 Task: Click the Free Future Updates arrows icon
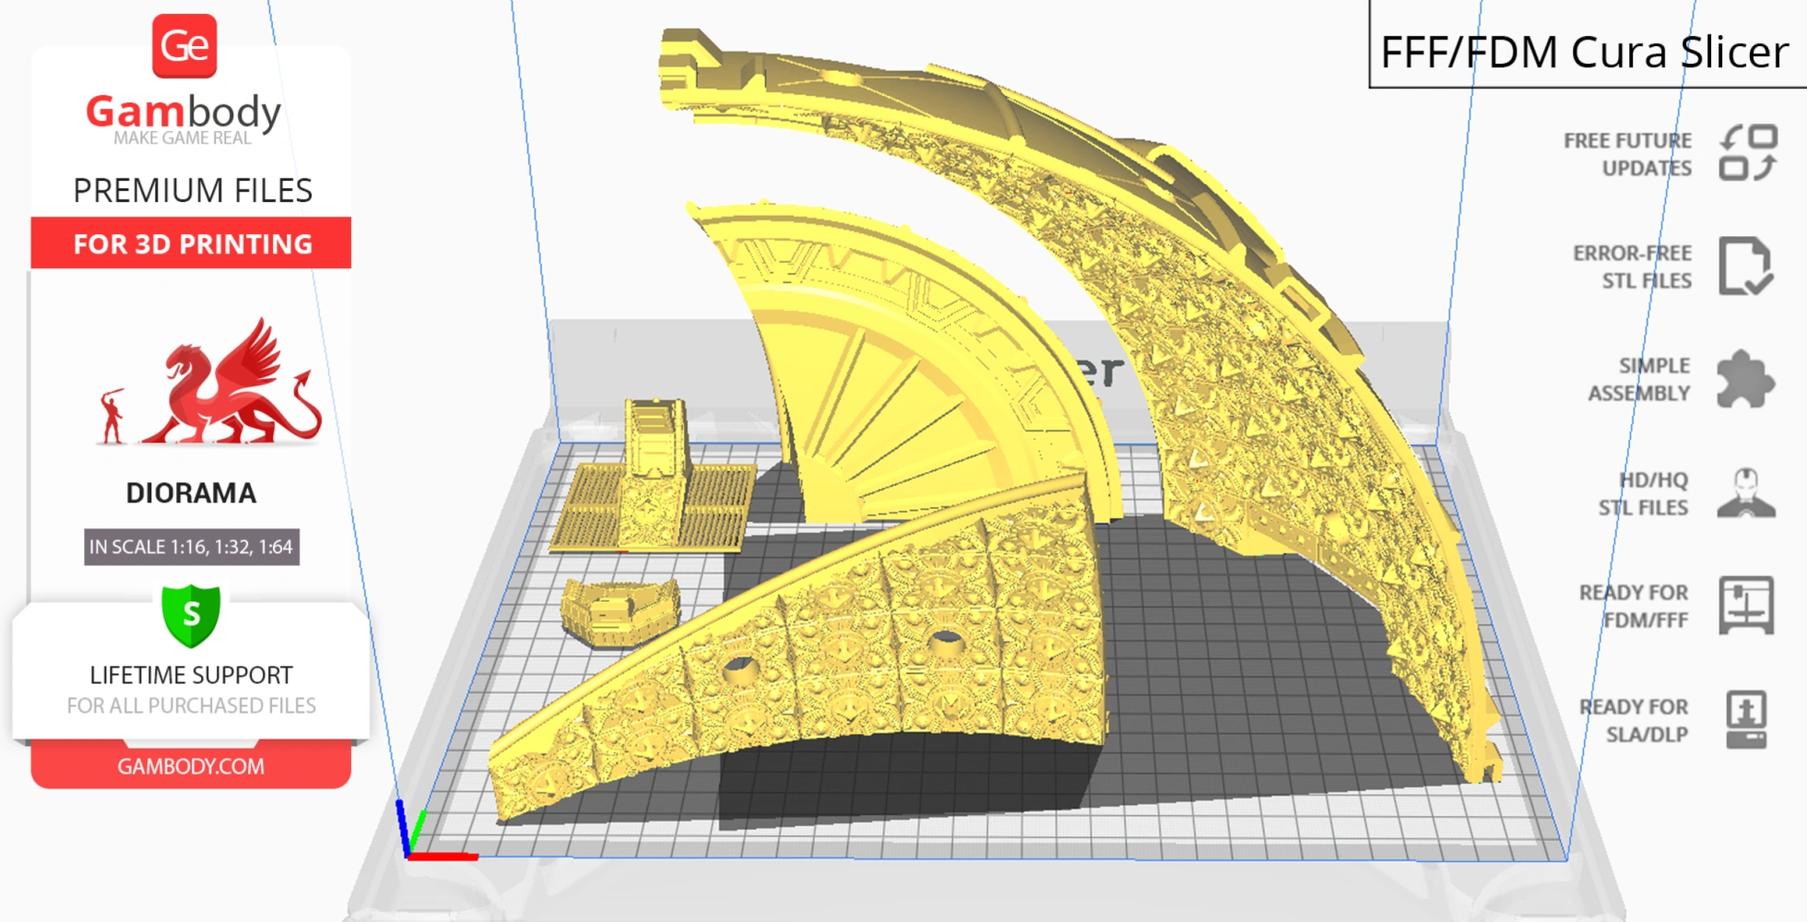click(x=1747, y=153)
